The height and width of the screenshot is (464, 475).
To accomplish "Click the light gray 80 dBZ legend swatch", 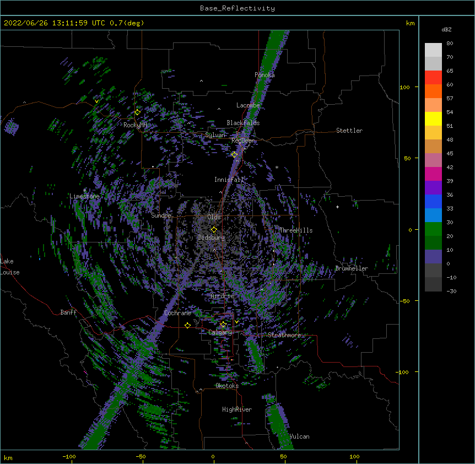I will pos(433,50).
